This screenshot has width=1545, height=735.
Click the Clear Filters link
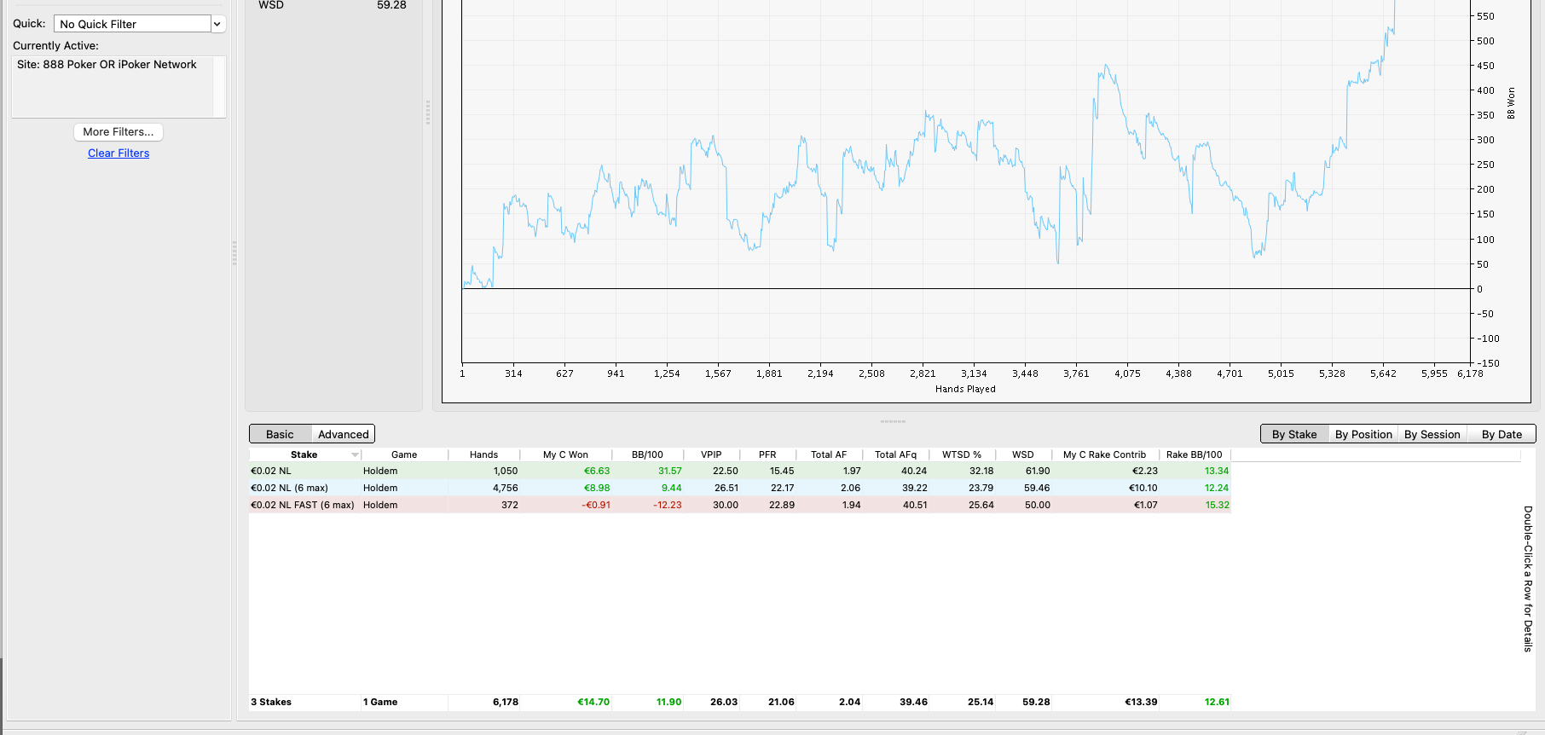(x=119, y=153)
